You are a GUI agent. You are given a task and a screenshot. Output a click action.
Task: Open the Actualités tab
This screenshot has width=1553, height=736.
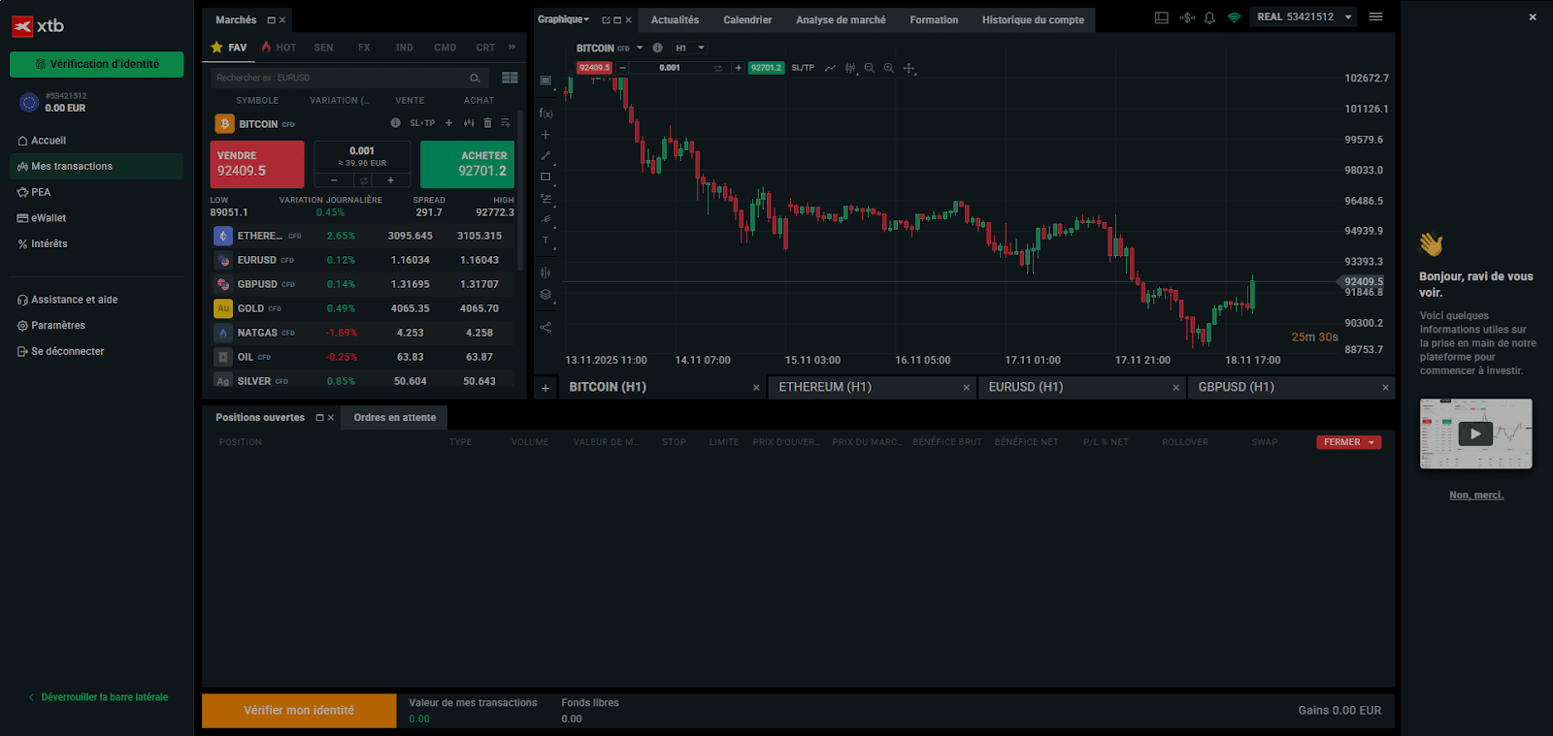click(675, 20)
